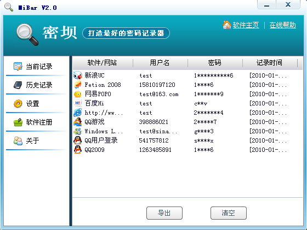Select the Windows L... entry name
This screenshot has width=307, height=230.
pos(104,131)
